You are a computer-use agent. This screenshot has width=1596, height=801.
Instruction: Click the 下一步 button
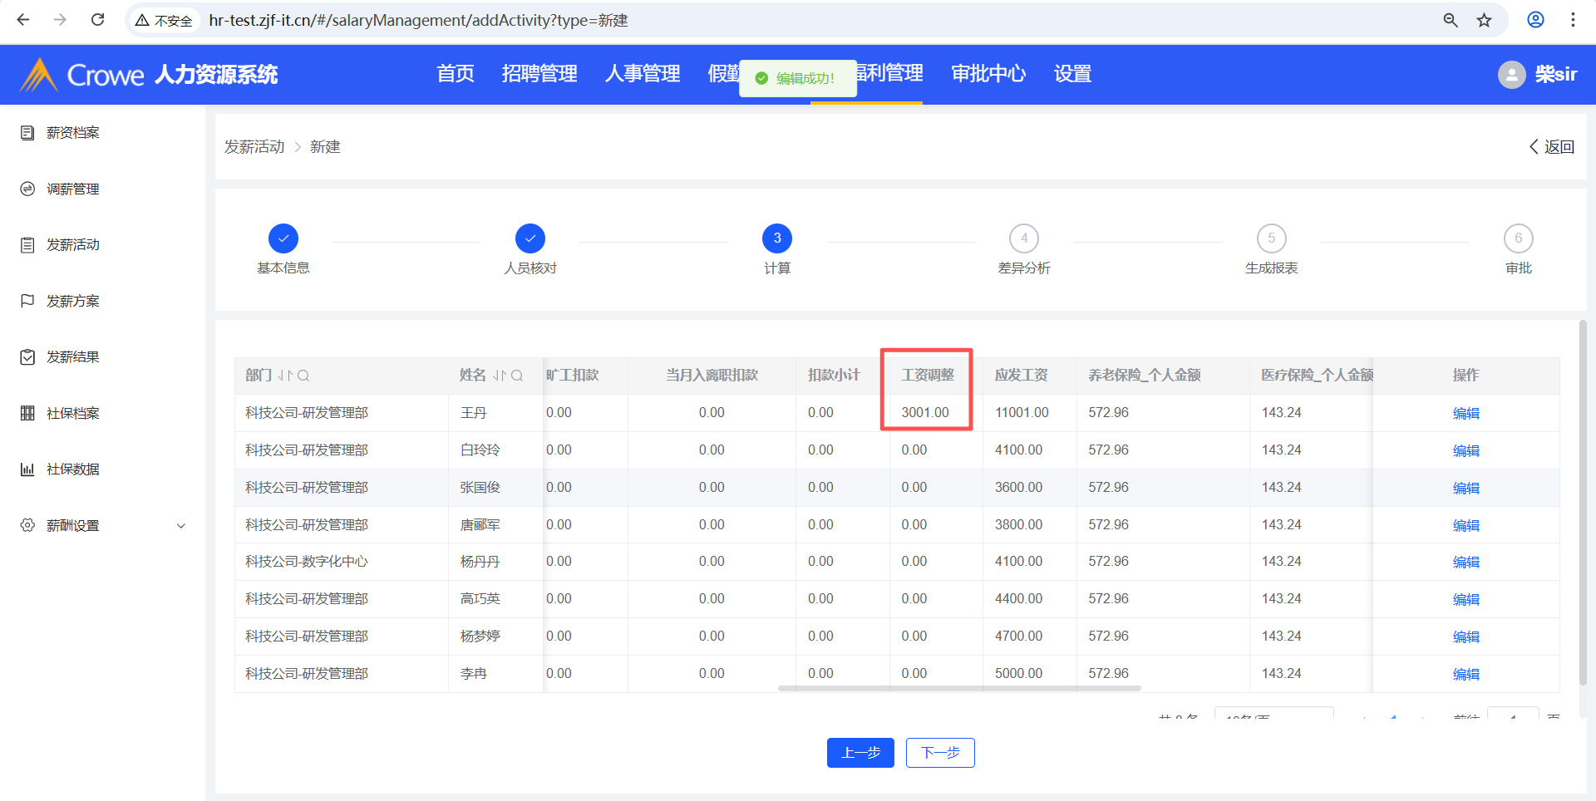(940, 753)
